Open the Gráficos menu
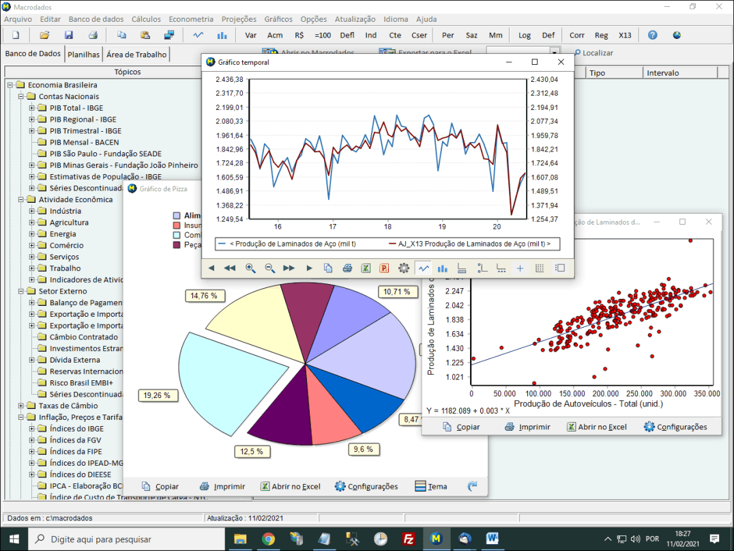 point(278,19)
